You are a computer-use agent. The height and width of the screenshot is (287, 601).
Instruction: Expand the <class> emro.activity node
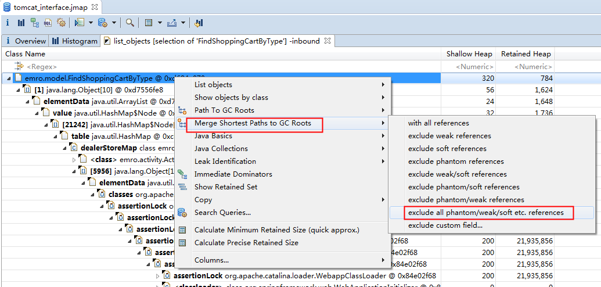pos(74,160)
